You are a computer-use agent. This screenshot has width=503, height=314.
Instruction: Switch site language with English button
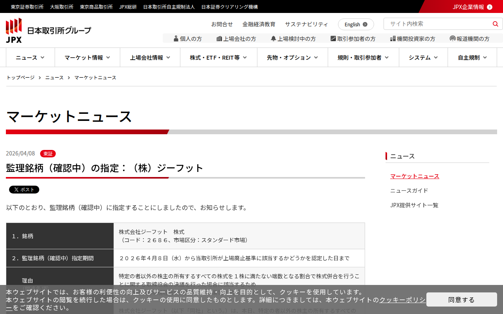[356, 24]
